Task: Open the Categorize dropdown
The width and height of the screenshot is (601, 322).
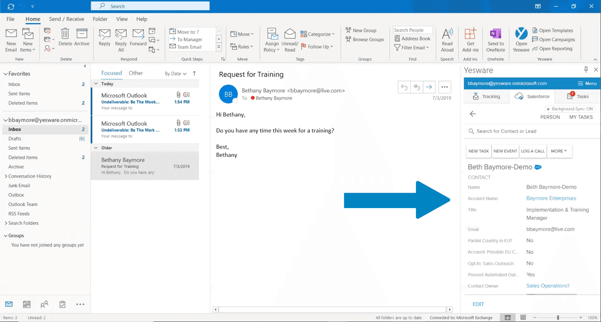Action: coord(317,34)
